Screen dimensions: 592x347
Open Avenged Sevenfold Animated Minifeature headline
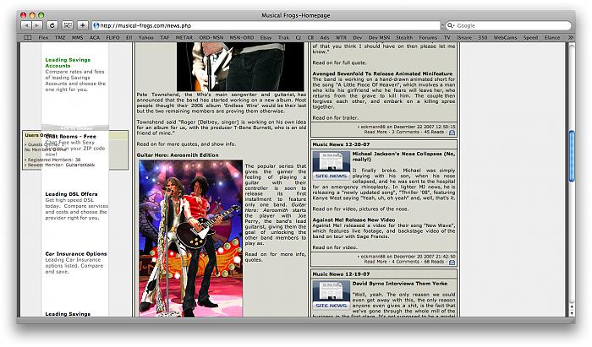(382, 73)
